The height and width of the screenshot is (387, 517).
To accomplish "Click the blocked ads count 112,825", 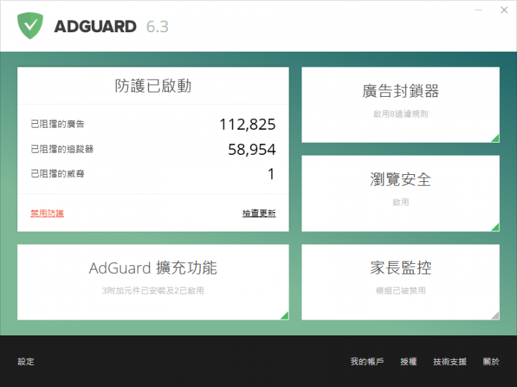I will point(248,125).
